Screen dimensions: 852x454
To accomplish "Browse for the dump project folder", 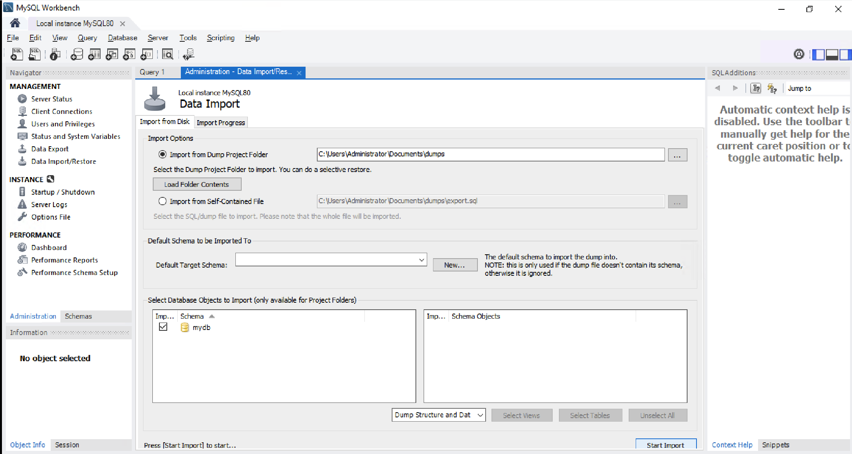I will click(677, 155).
